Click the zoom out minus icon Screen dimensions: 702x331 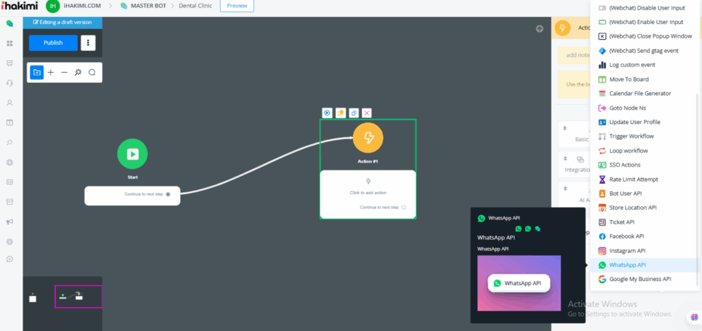pyautogui.click(x=64, y=72)
